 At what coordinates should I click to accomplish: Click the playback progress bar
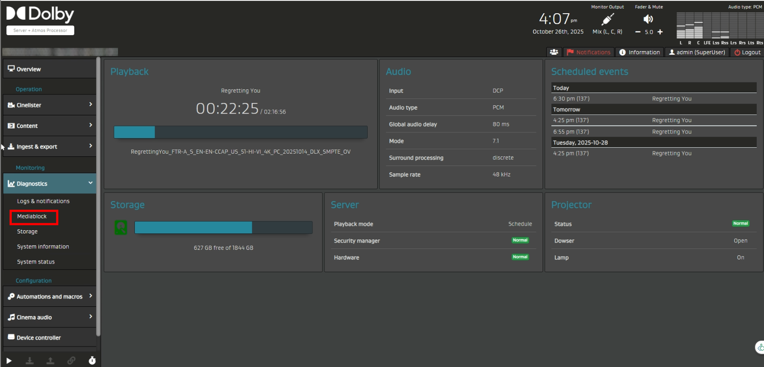tap(241, 132)
